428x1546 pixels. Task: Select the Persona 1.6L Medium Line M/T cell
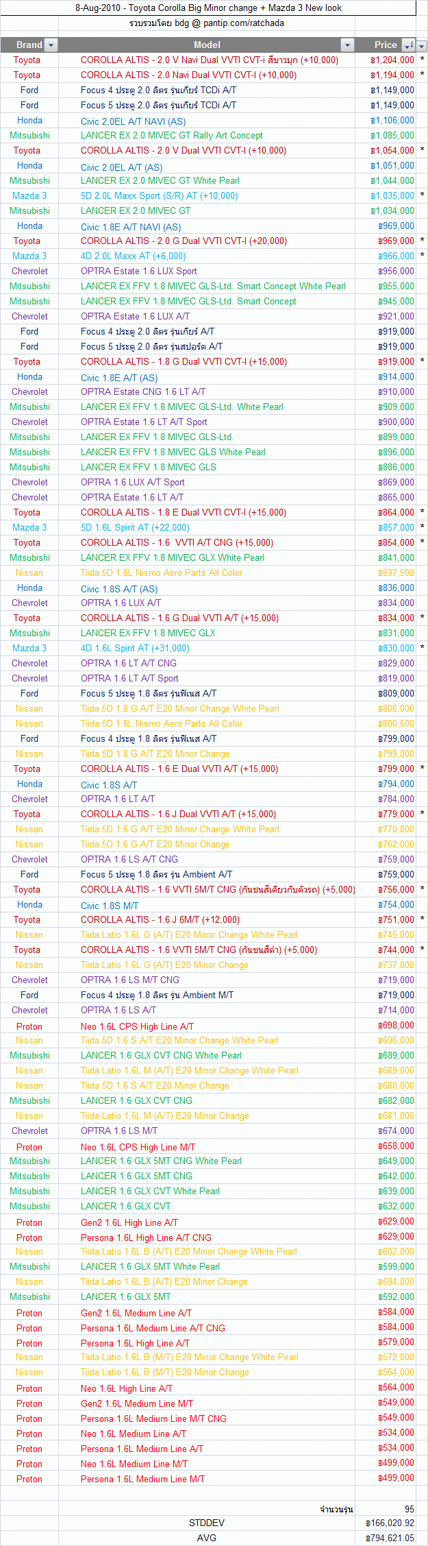click(x=142, y=1479)
